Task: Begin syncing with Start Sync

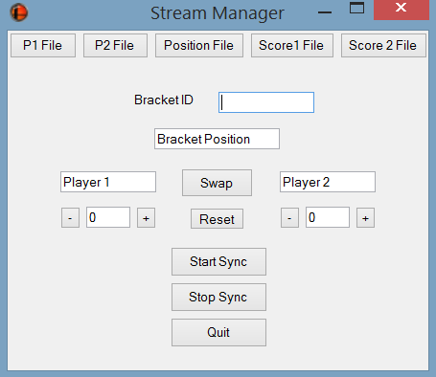Action: tap(218, 261)
